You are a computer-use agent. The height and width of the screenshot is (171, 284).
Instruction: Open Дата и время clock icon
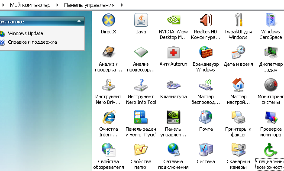[239, 52]
